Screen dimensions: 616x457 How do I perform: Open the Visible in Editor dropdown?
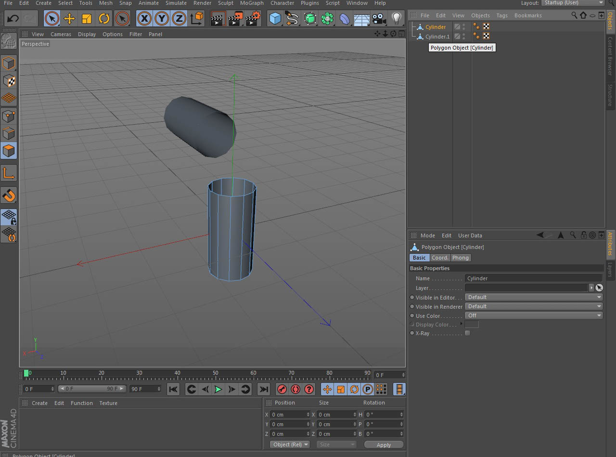pyautogui.click(x=533, y=297)
